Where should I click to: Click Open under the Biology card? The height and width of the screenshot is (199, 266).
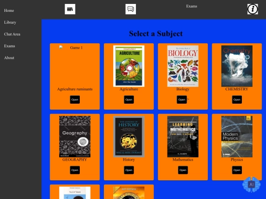182,100
